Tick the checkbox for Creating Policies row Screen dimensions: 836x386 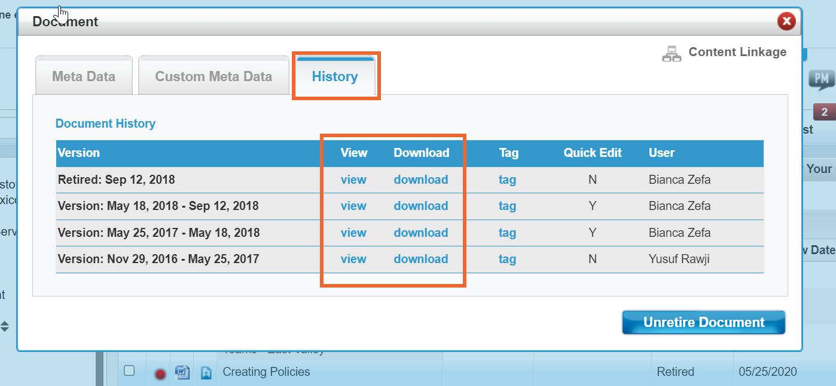[x=129, y=370]
